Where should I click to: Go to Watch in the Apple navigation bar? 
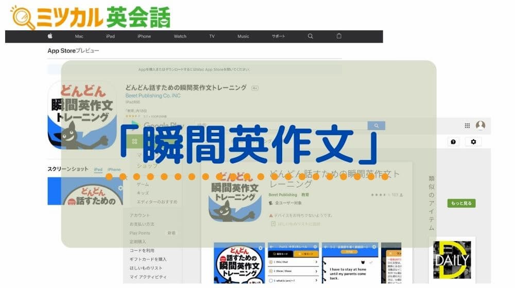pos(180,37)
